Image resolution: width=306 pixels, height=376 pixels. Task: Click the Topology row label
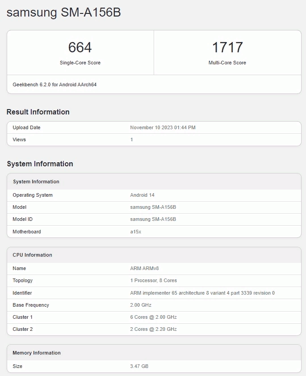22,281
